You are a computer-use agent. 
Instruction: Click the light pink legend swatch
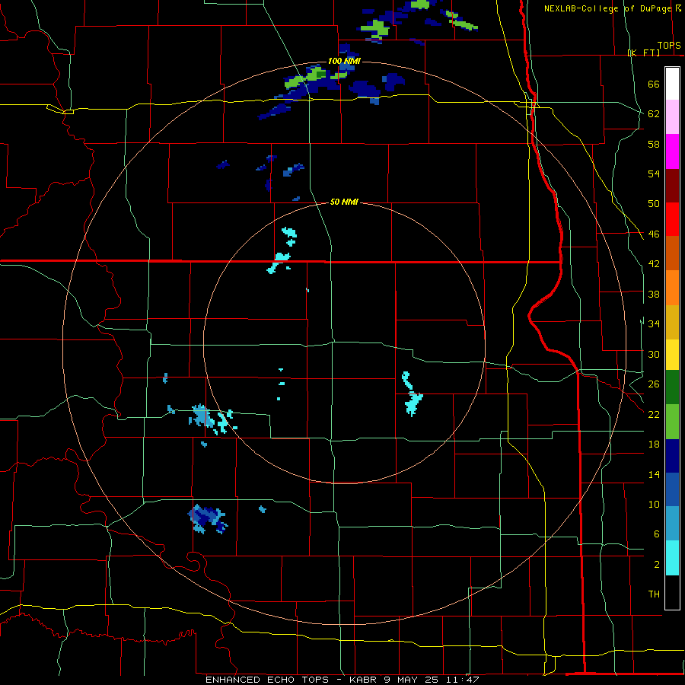point(672,117)
